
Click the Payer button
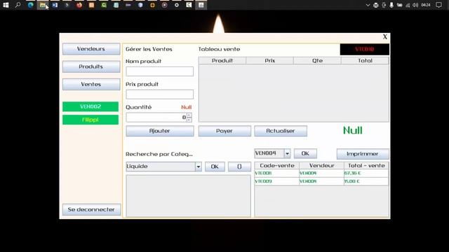click(x=224, y=131)
